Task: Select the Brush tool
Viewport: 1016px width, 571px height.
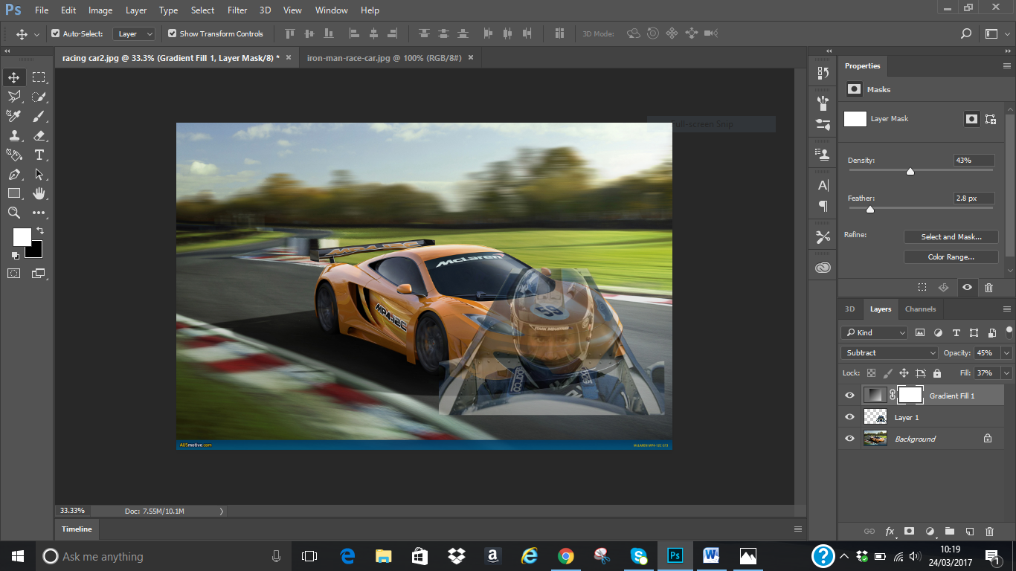Action: point(39,116)
